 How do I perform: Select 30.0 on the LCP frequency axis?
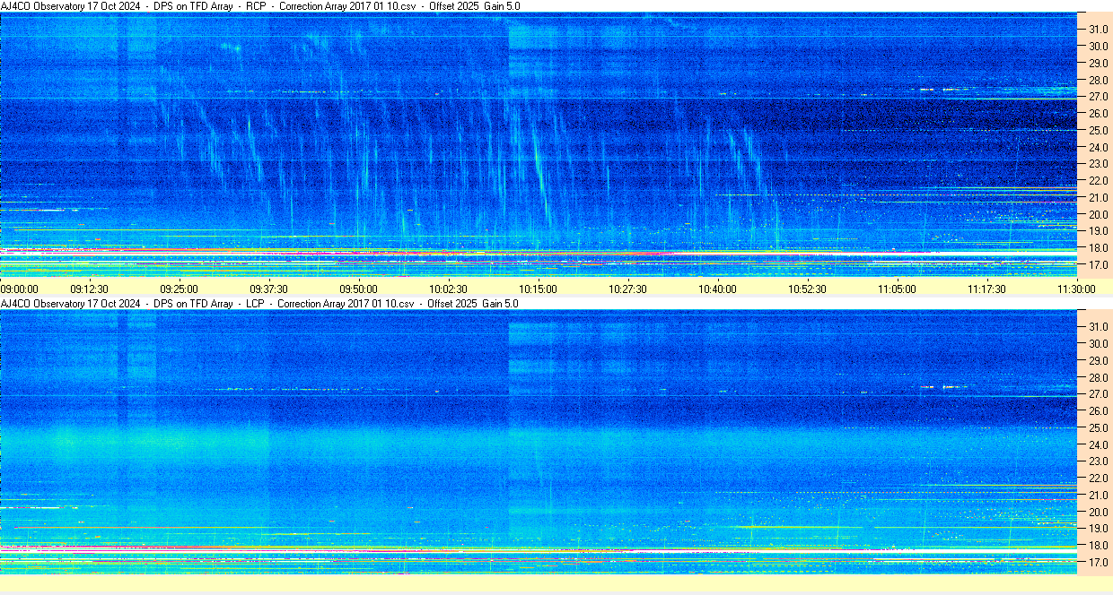click(1099, 343)
